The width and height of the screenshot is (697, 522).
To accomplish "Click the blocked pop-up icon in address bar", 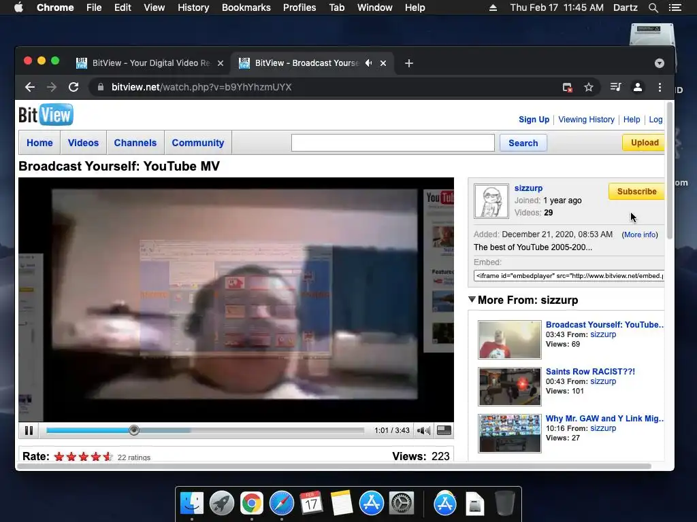I will point(567,88).
